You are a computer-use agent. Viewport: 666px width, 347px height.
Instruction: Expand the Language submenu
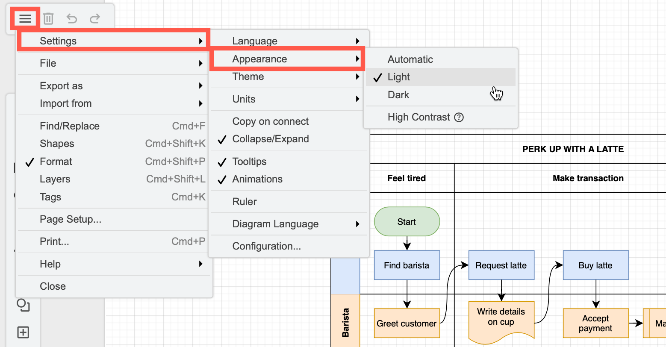click(255, 41)
